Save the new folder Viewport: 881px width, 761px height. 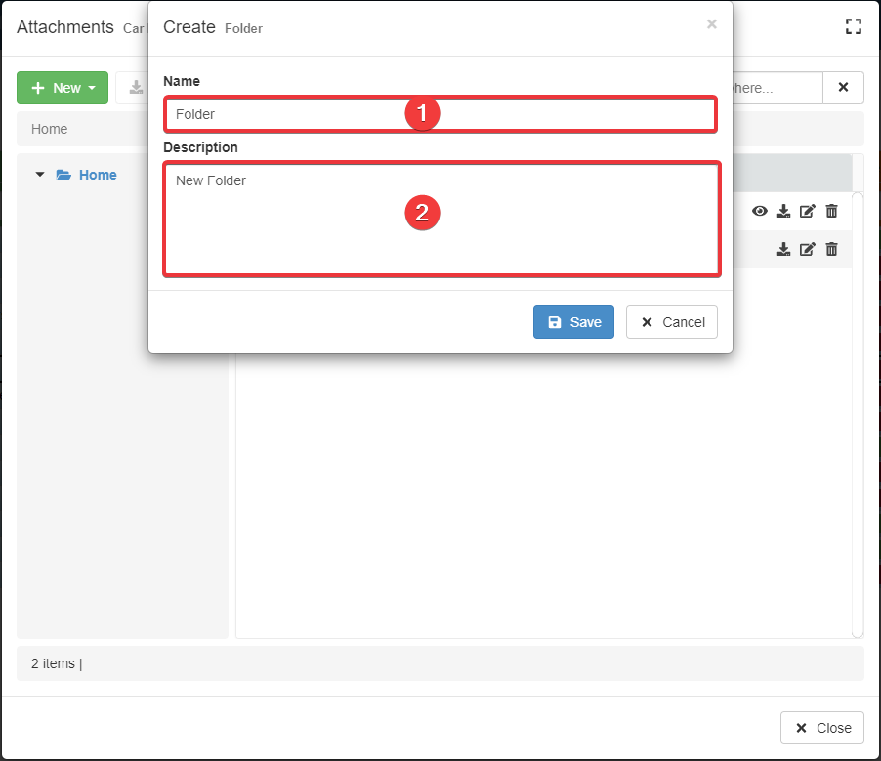pos(573,322)
